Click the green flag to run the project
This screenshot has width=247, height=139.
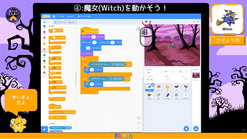(146, 22)
